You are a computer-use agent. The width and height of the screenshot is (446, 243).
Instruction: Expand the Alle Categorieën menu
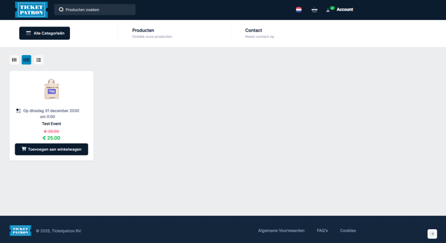pyautogui.click(x=45, y=33)
